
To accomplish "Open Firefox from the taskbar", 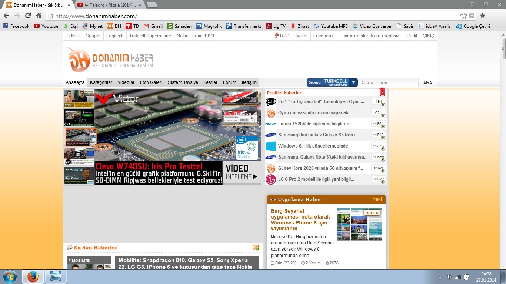I will (33, 277).
